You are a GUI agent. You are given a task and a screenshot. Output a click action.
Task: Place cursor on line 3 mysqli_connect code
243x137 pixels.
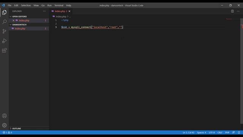coord(92,27)
